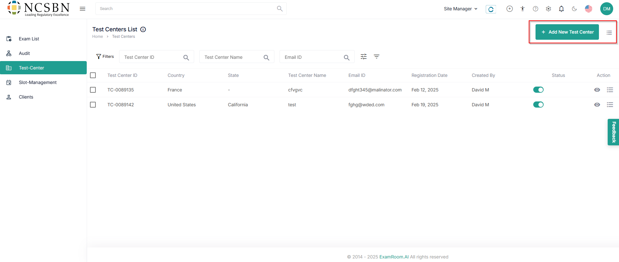619x262 pixels.
Task: Open ExamRoom.AI footer link
Action: point(394,257)
